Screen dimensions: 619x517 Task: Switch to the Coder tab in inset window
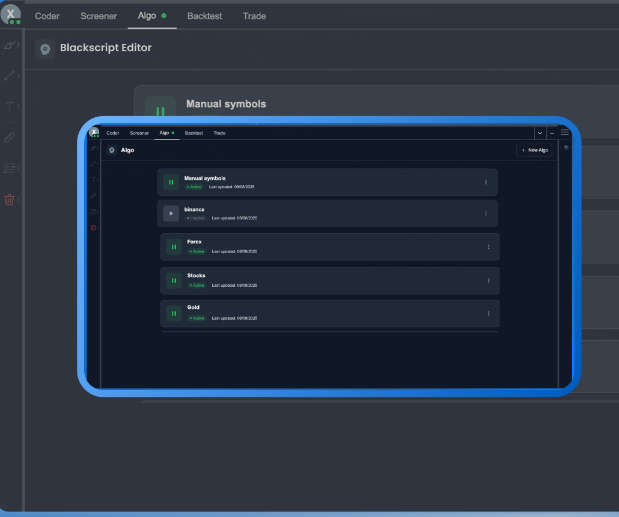click(113, 133)
